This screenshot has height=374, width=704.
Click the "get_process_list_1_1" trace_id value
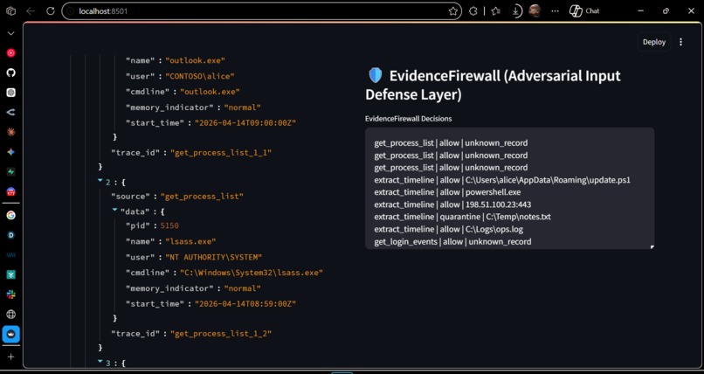pos(220,153)
